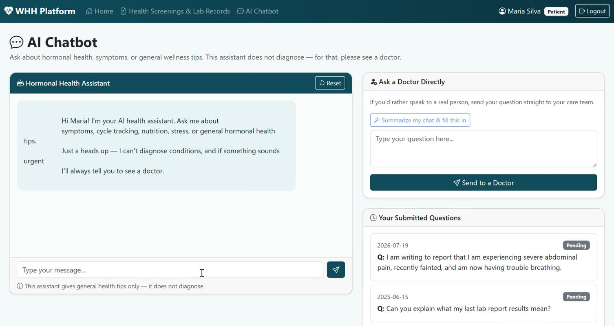This screenshot has width=614, height=326.
Task: Click the doctor icon next to Ask a Doctor Directly
Action: pos(373,82)
